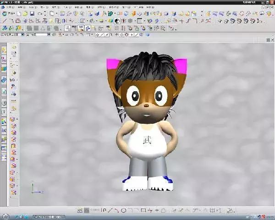Click the Open folder icon
The width and height of the screenshot is (275, 220).
point(25,14)
